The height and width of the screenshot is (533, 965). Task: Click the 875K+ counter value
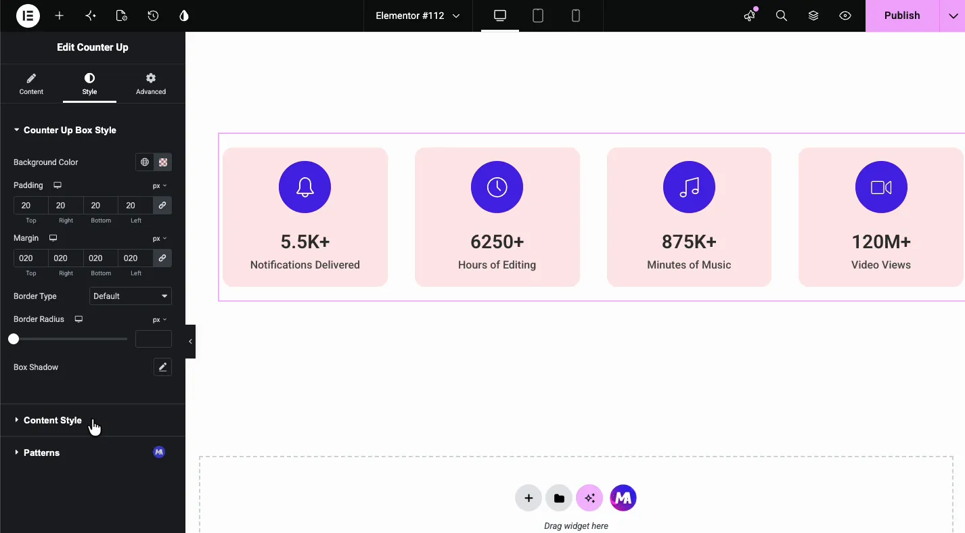click(689, 241)
